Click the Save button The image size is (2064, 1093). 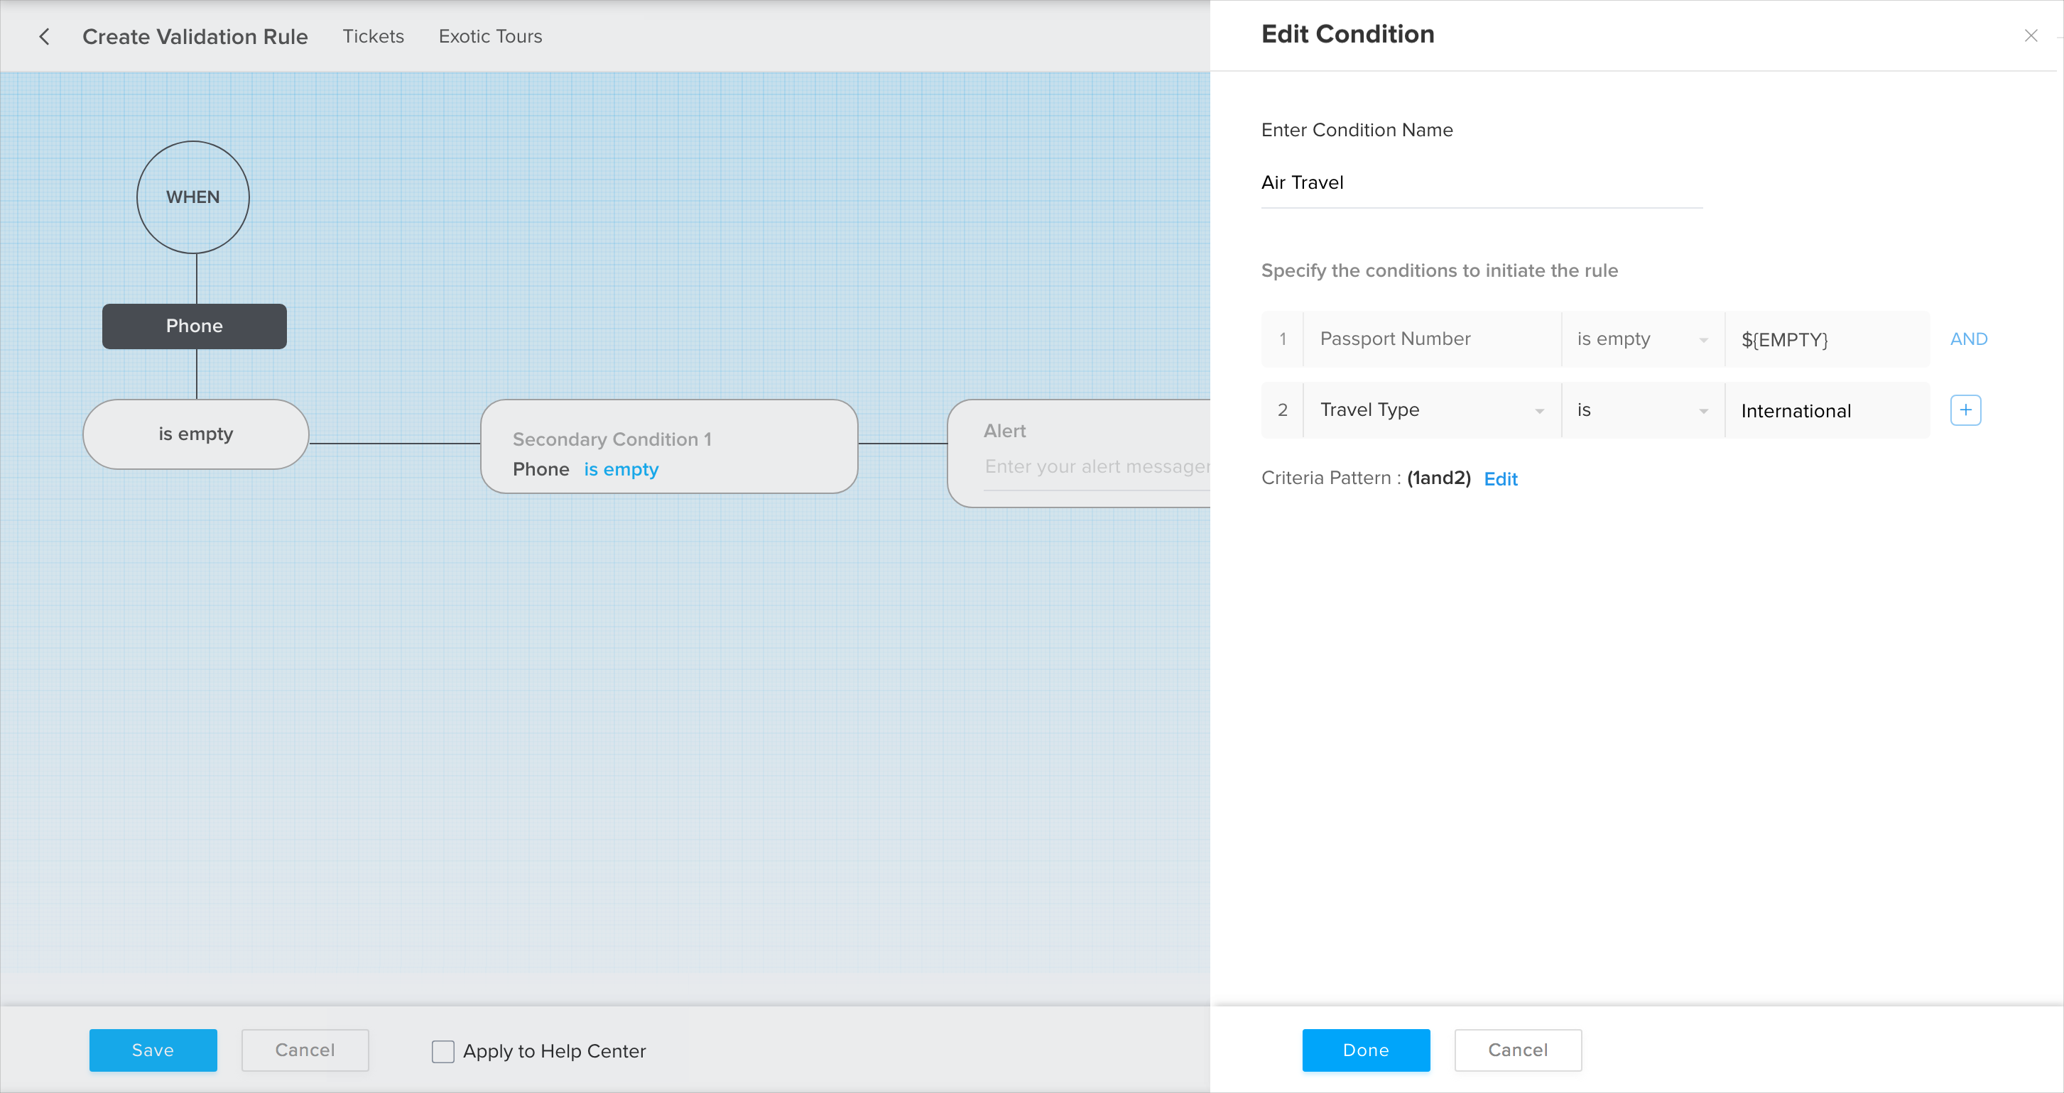click(x=152, y=1050)
